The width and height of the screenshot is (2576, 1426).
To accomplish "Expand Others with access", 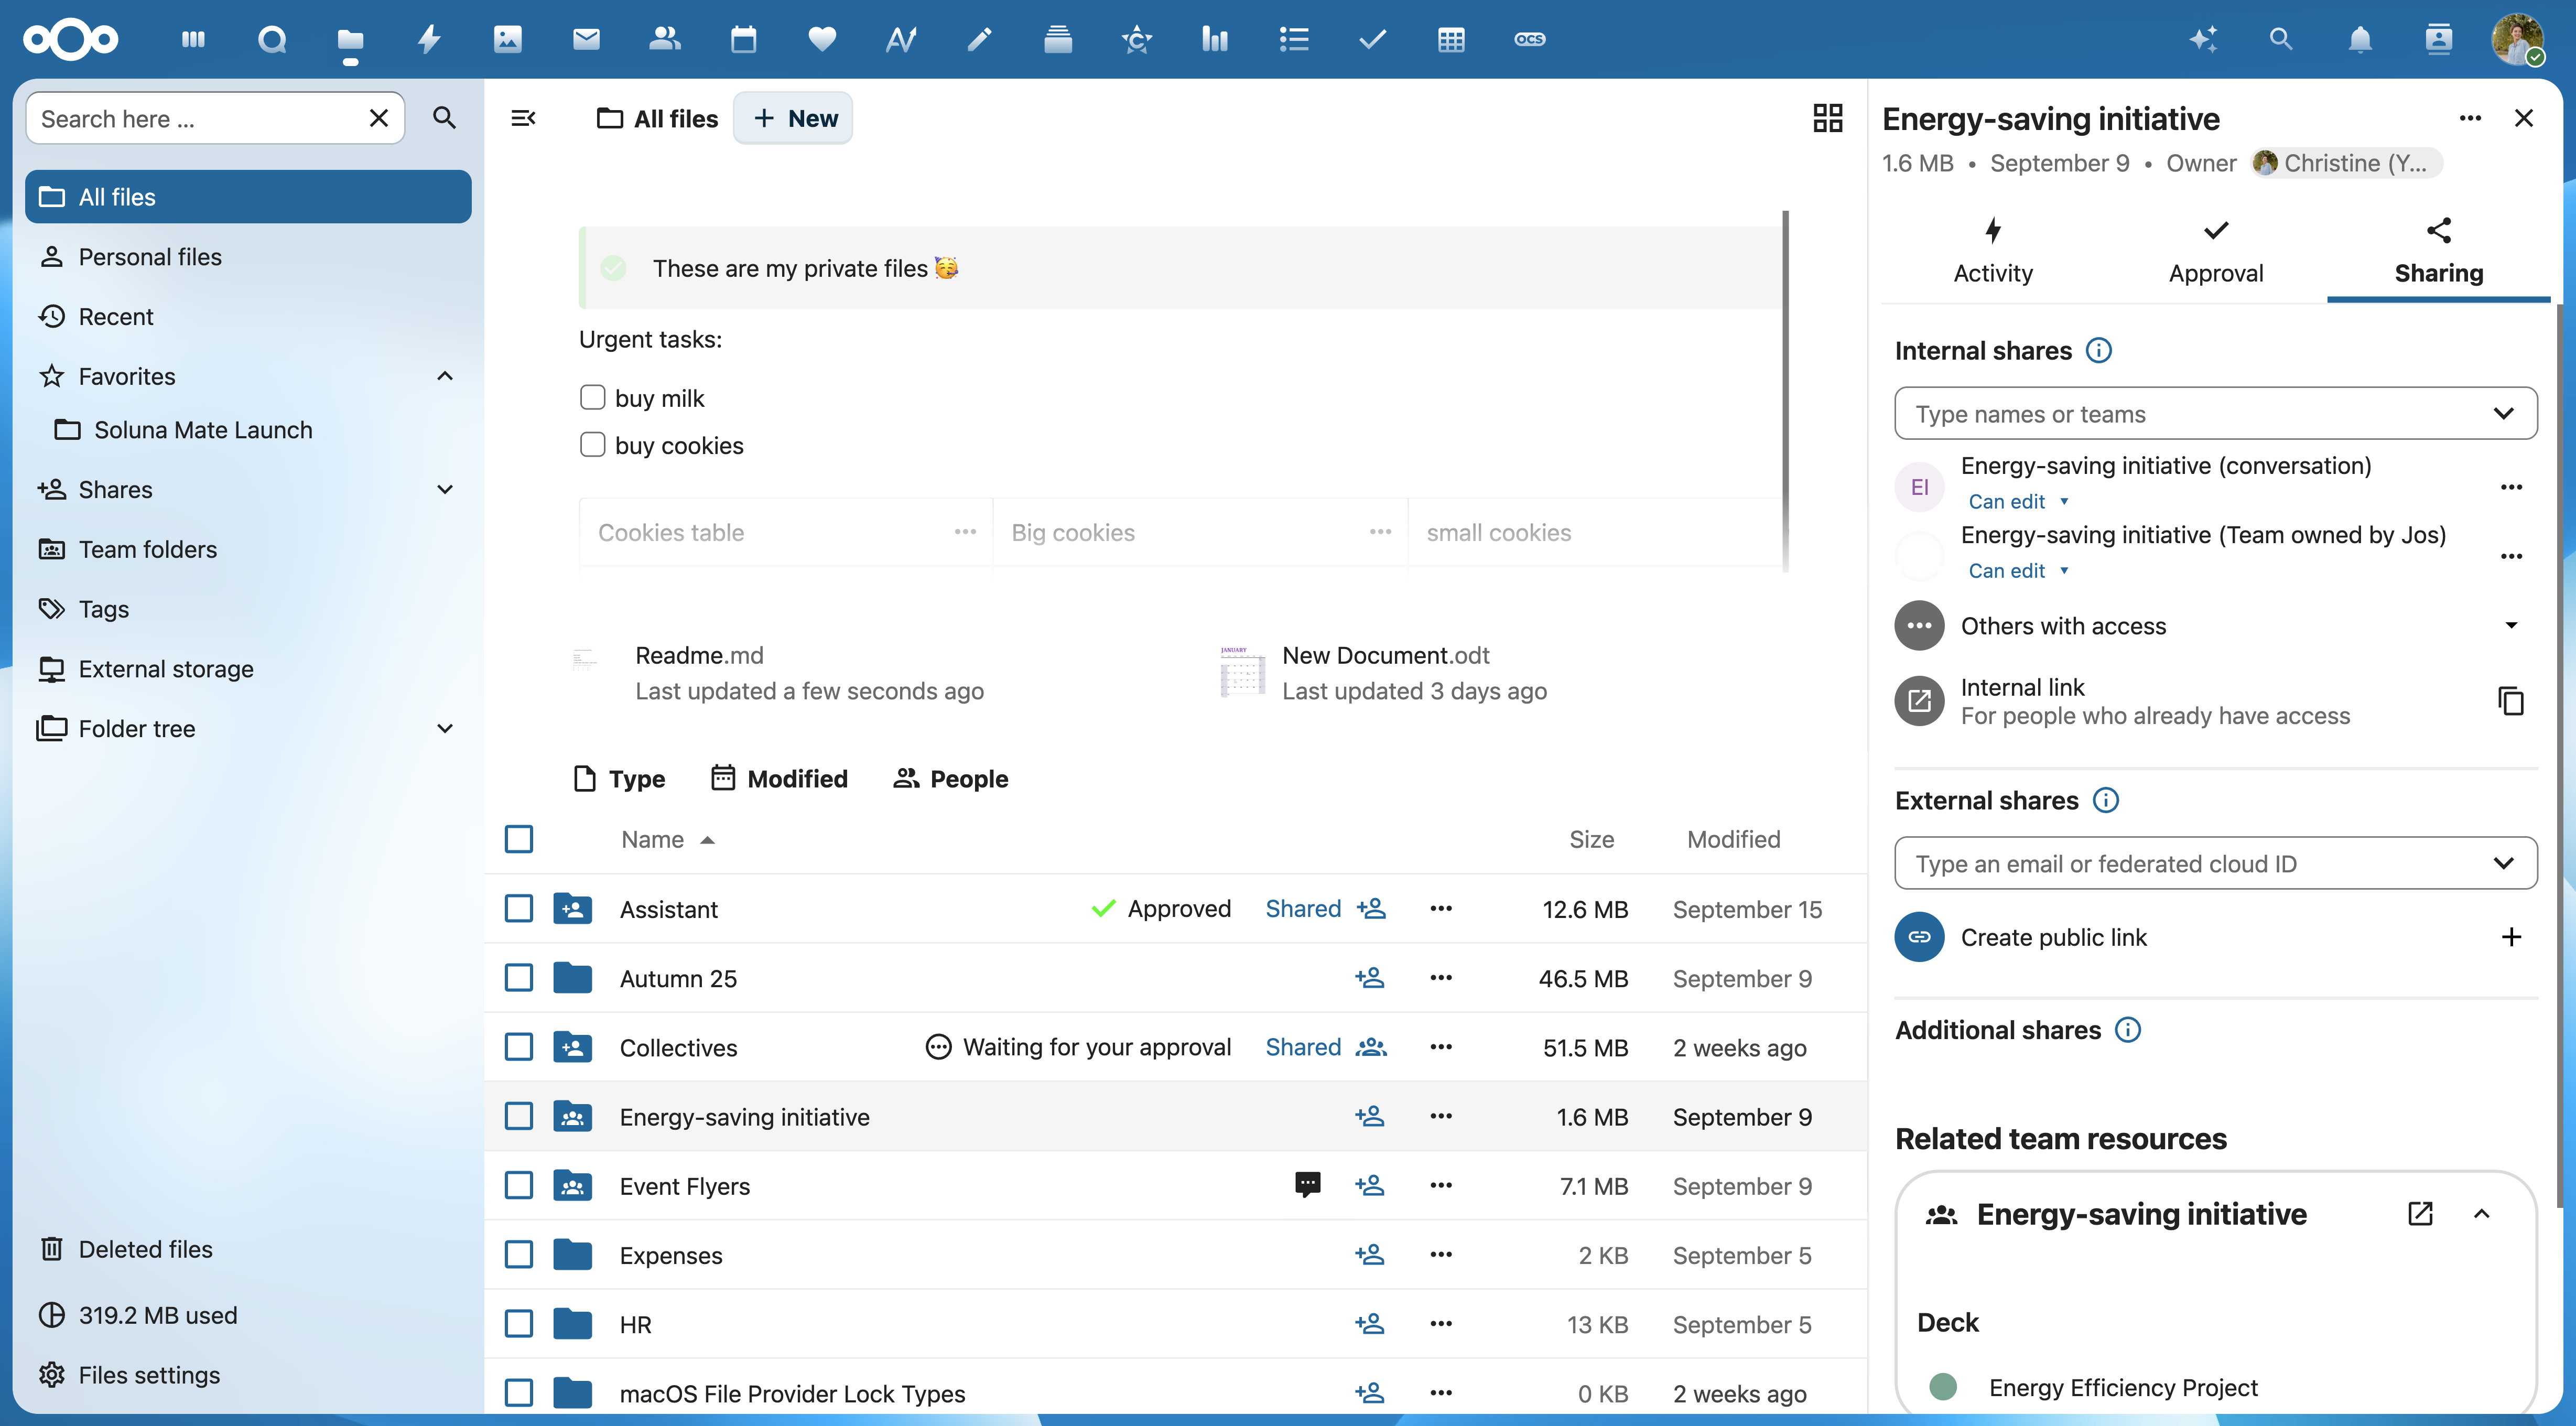I will click(x=2511, y=625).
